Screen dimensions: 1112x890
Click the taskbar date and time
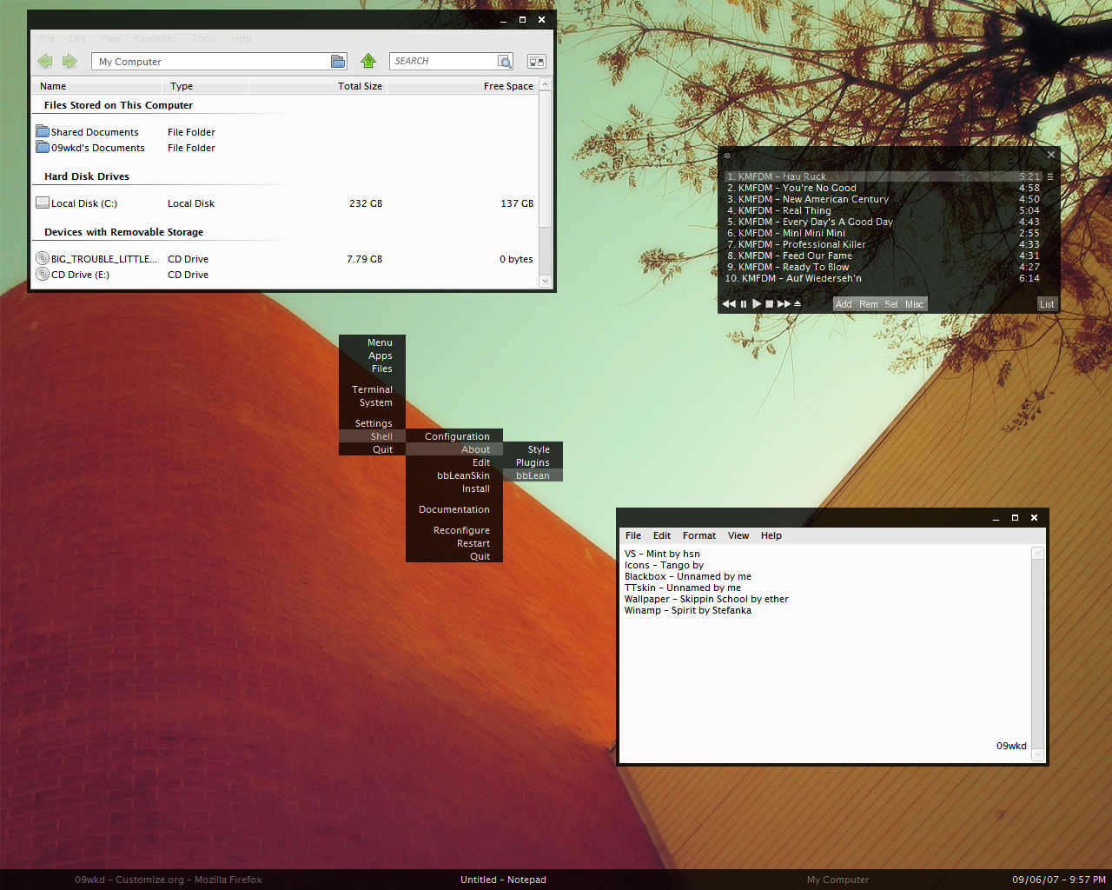point(1058,880)
